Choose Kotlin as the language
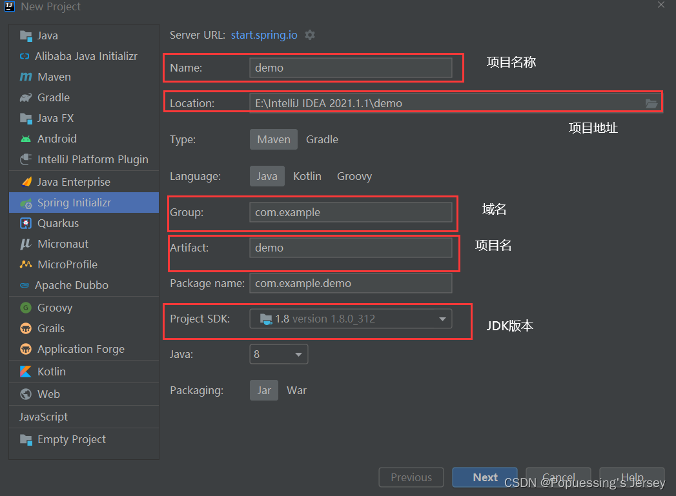Image resolution: width=676 pixels, height=496 pixels. click(307, 176)
